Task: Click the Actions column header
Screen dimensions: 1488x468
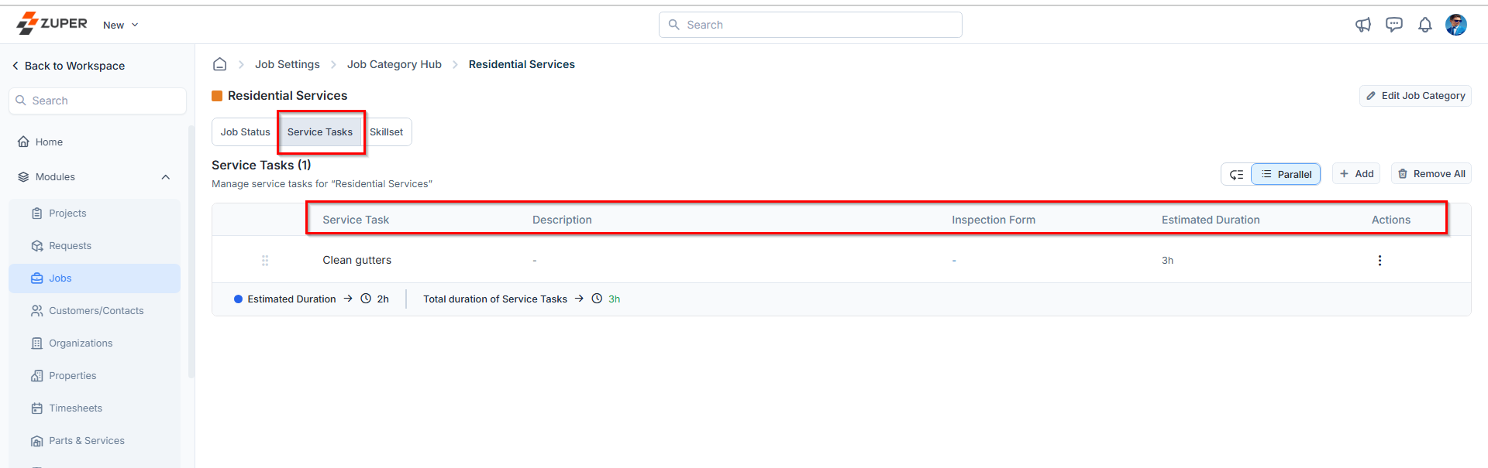Action: pos(1391,220)
